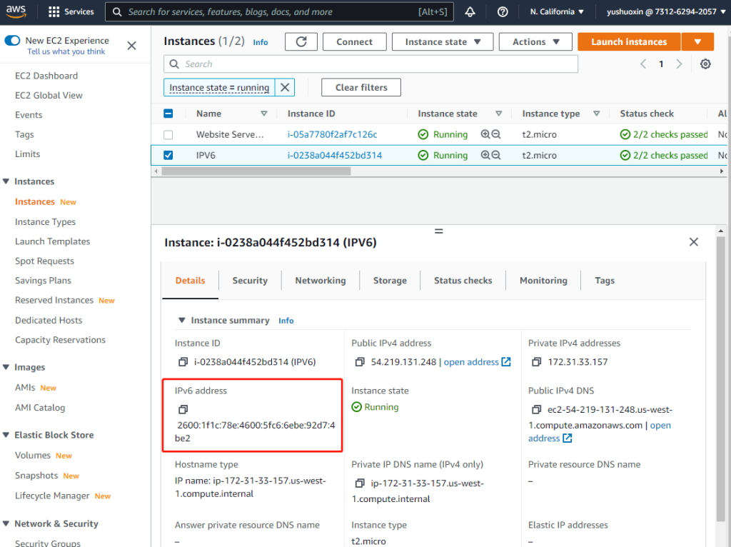The width and height of the screenshot is (731, 547).
Task: Copy the IPv6 address using copy icon
Action: click(183, 410)
